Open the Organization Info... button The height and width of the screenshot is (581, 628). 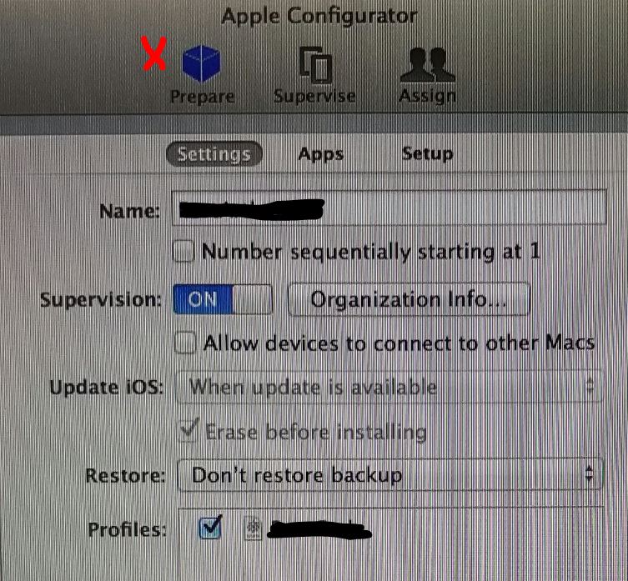point(409,299)
